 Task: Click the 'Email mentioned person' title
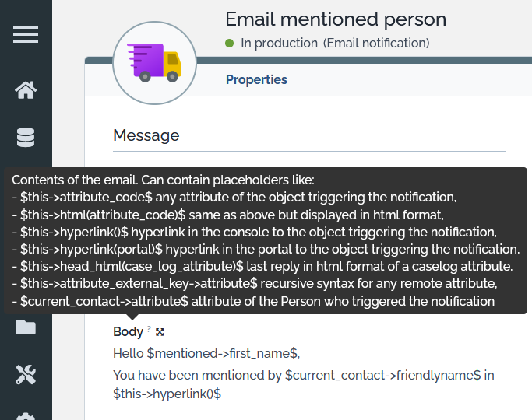pyautogui.click(x=336, y=19)
